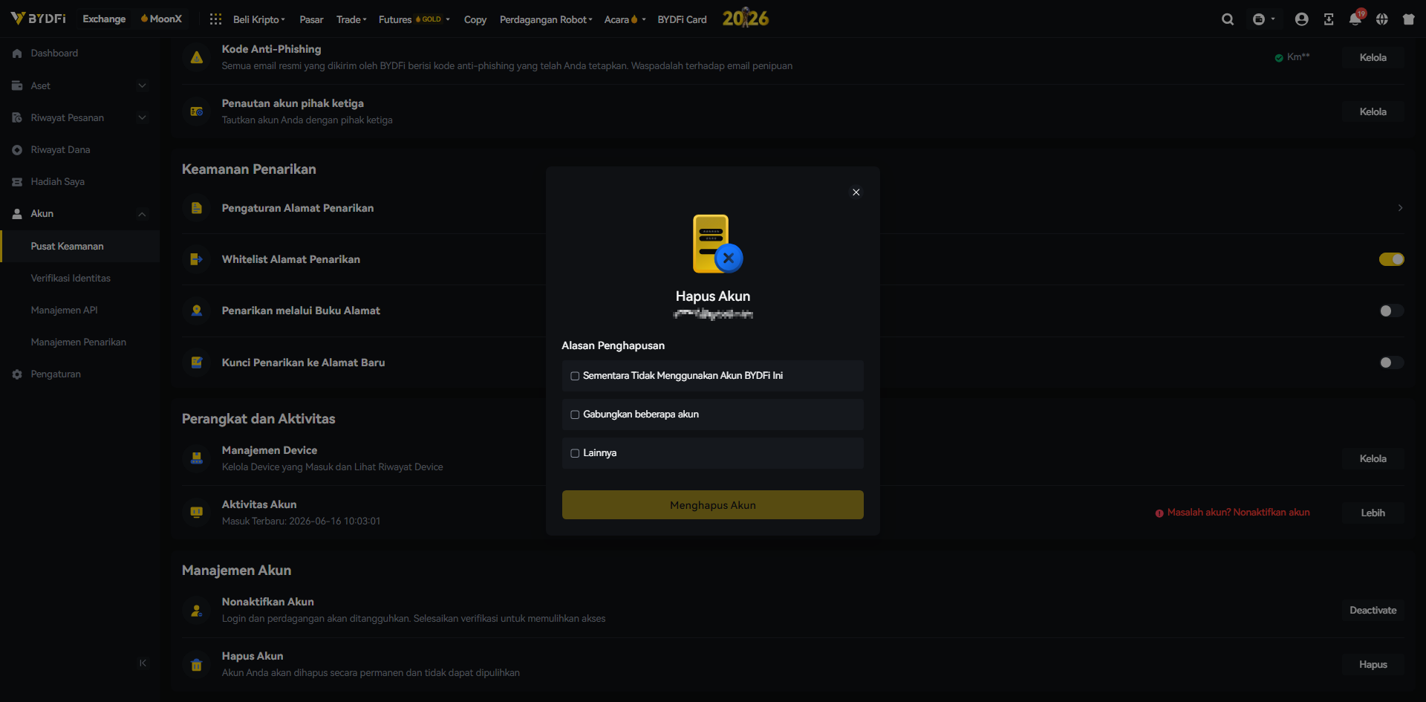Open the Copy menu item
Screen dimensions: 1426x702
[475, 19]
